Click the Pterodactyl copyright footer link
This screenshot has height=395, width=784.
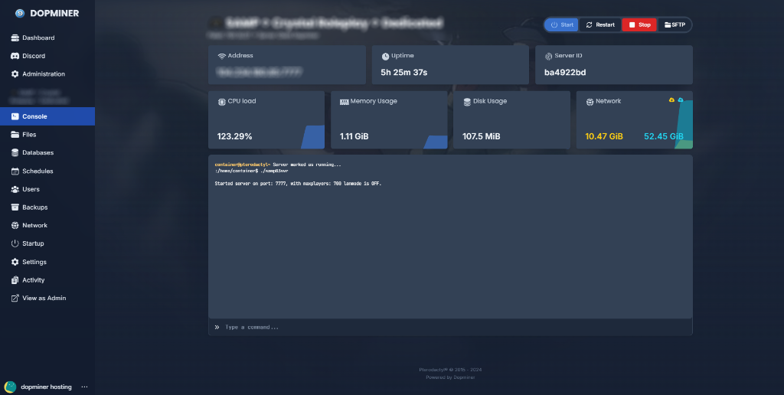coord(450,370)
